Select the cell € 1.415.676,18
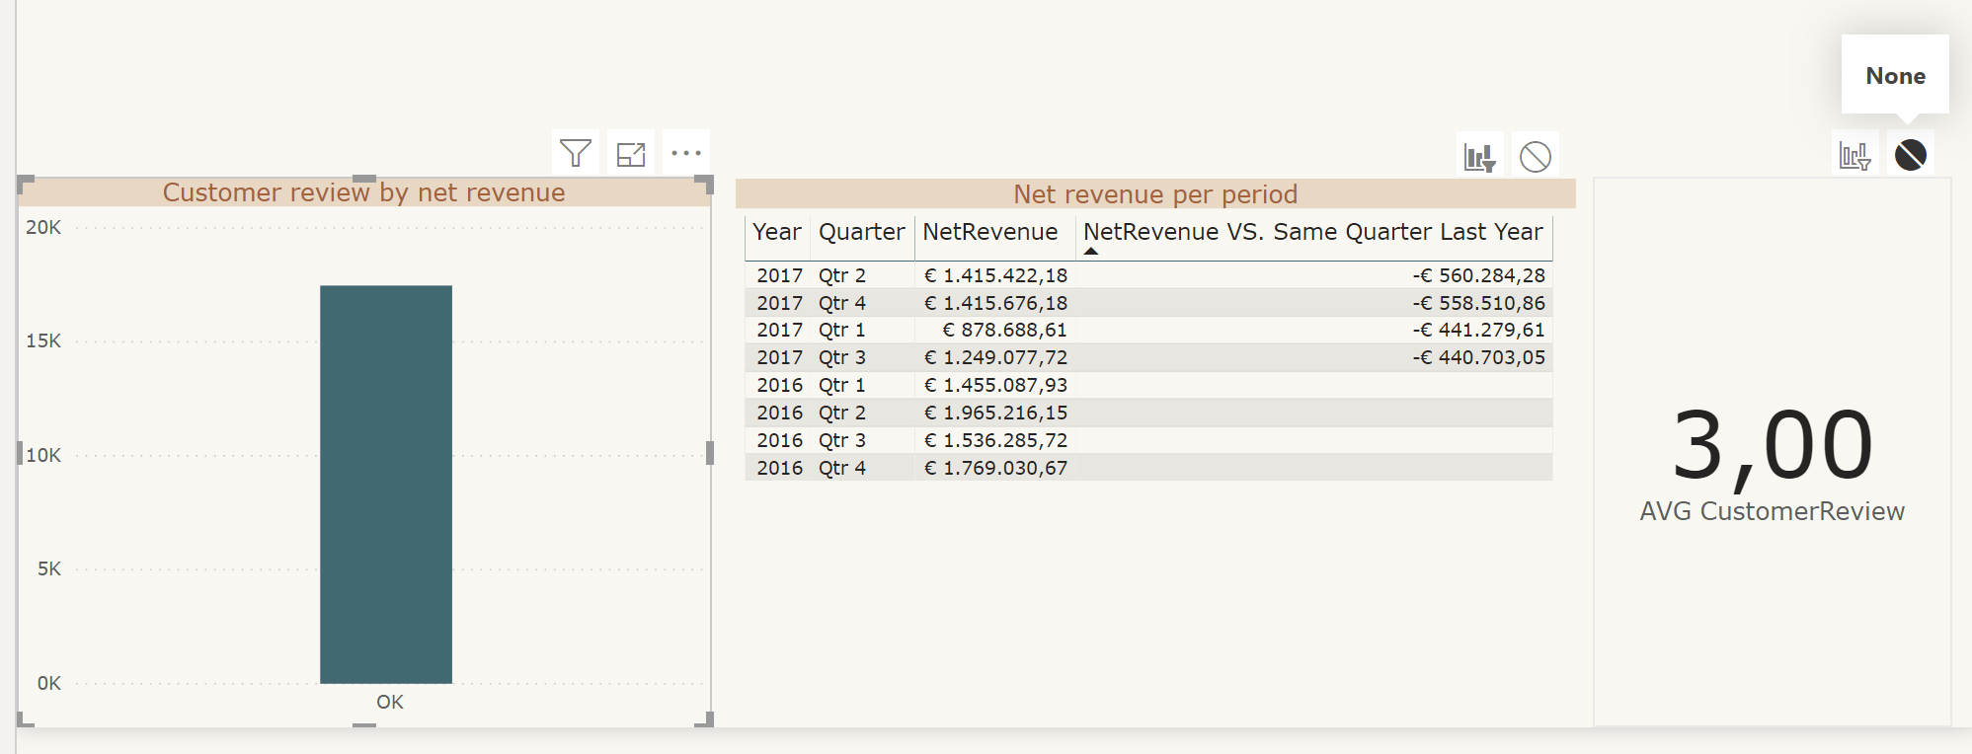This screenshot has width=1972, height=754. [995, 303]
